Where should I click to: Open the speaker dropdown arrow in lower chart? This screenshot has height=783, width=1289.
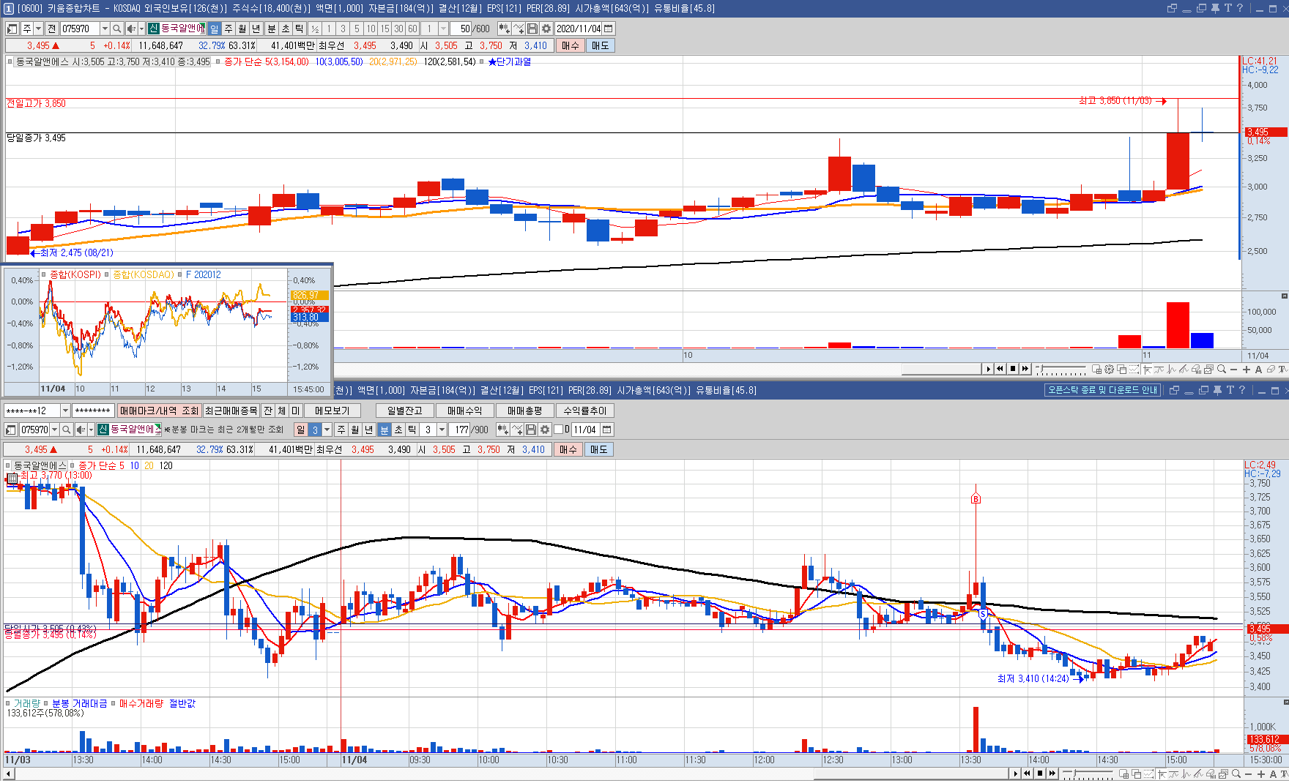(91, 430)
